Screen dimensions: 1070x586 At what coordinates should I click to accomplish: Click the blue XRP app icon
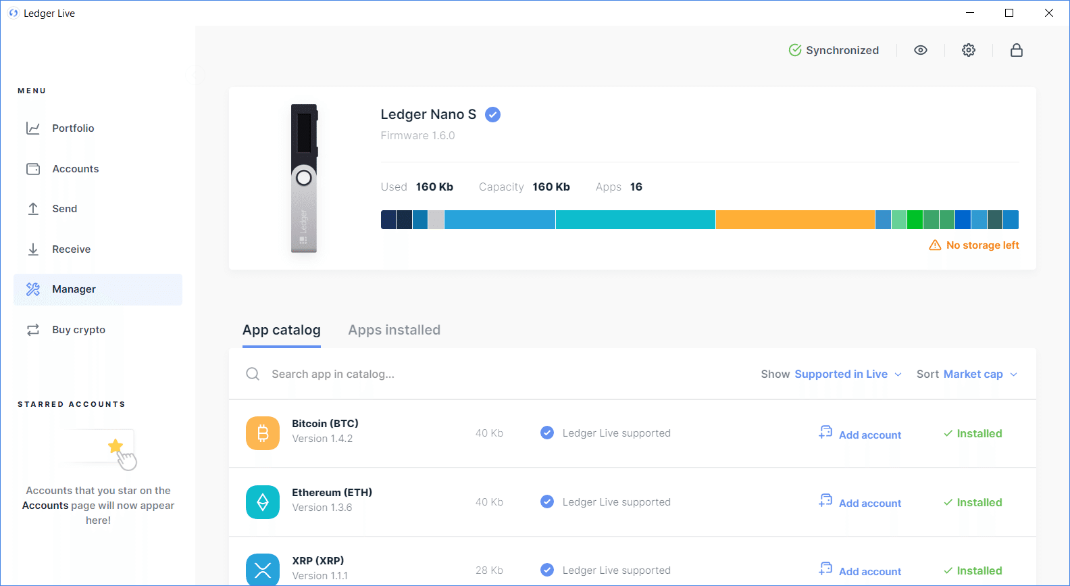(x=263, y=570)
